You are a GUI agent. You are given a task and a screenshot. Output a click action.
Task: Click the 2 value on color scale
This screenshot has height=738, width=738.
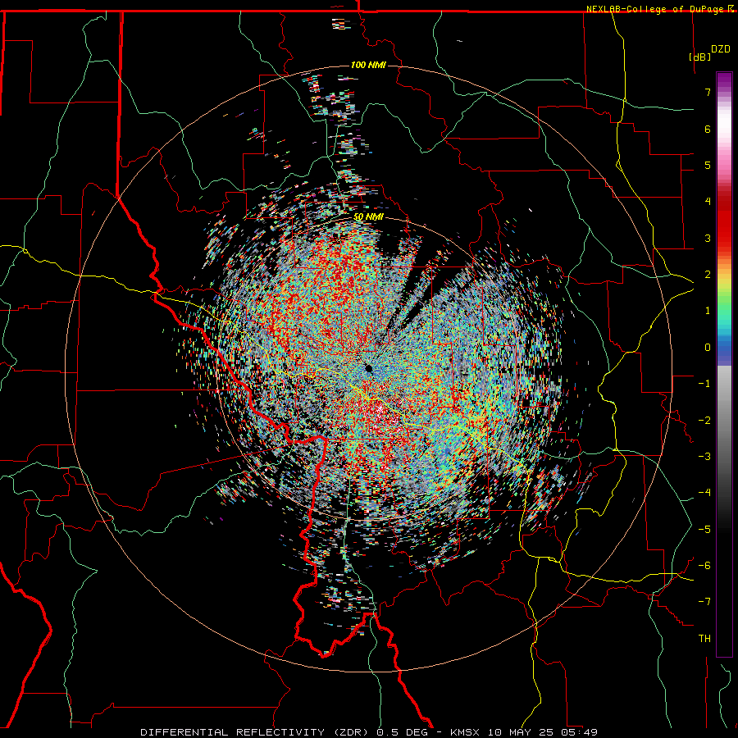(x=708, y=275)
